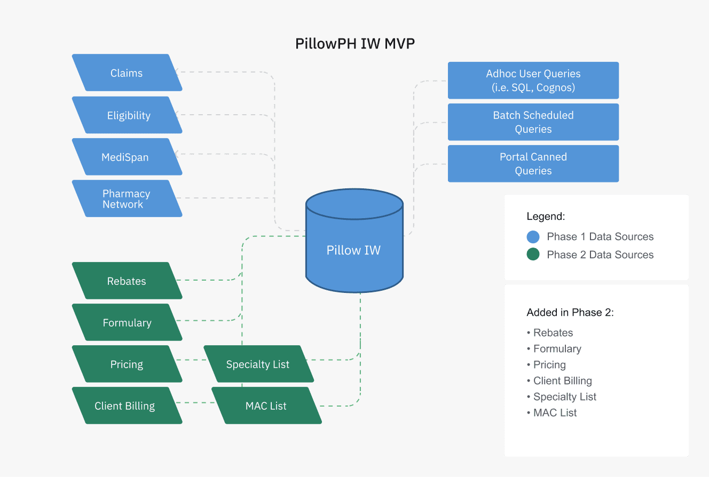This screenshot has height=477, width=709.
Task: Select the Portal Canned Queries box
Action: coord(533,164)
